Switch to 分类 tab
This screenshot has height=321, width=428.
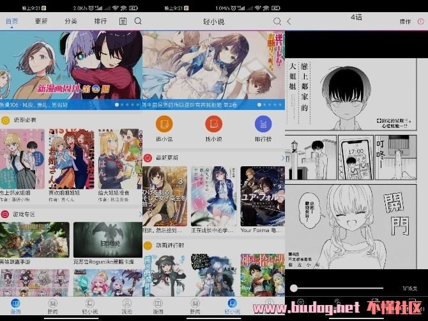[71, 21]
